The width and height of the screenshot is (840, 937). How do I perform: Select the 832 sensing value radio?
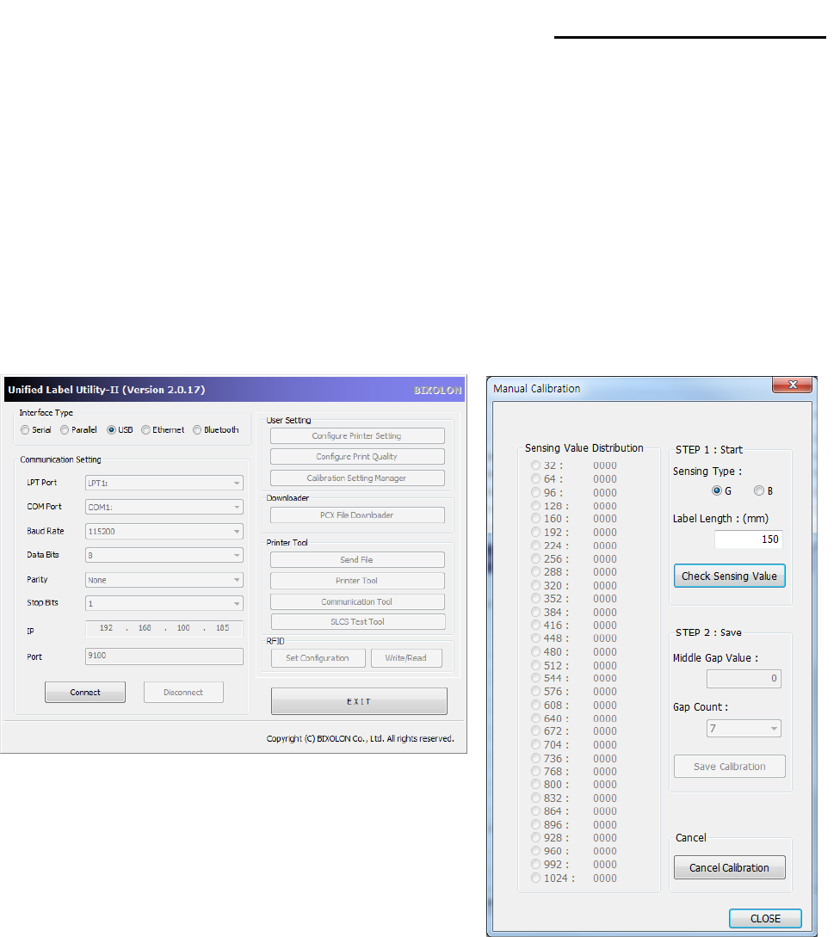(x=535, y=798)
